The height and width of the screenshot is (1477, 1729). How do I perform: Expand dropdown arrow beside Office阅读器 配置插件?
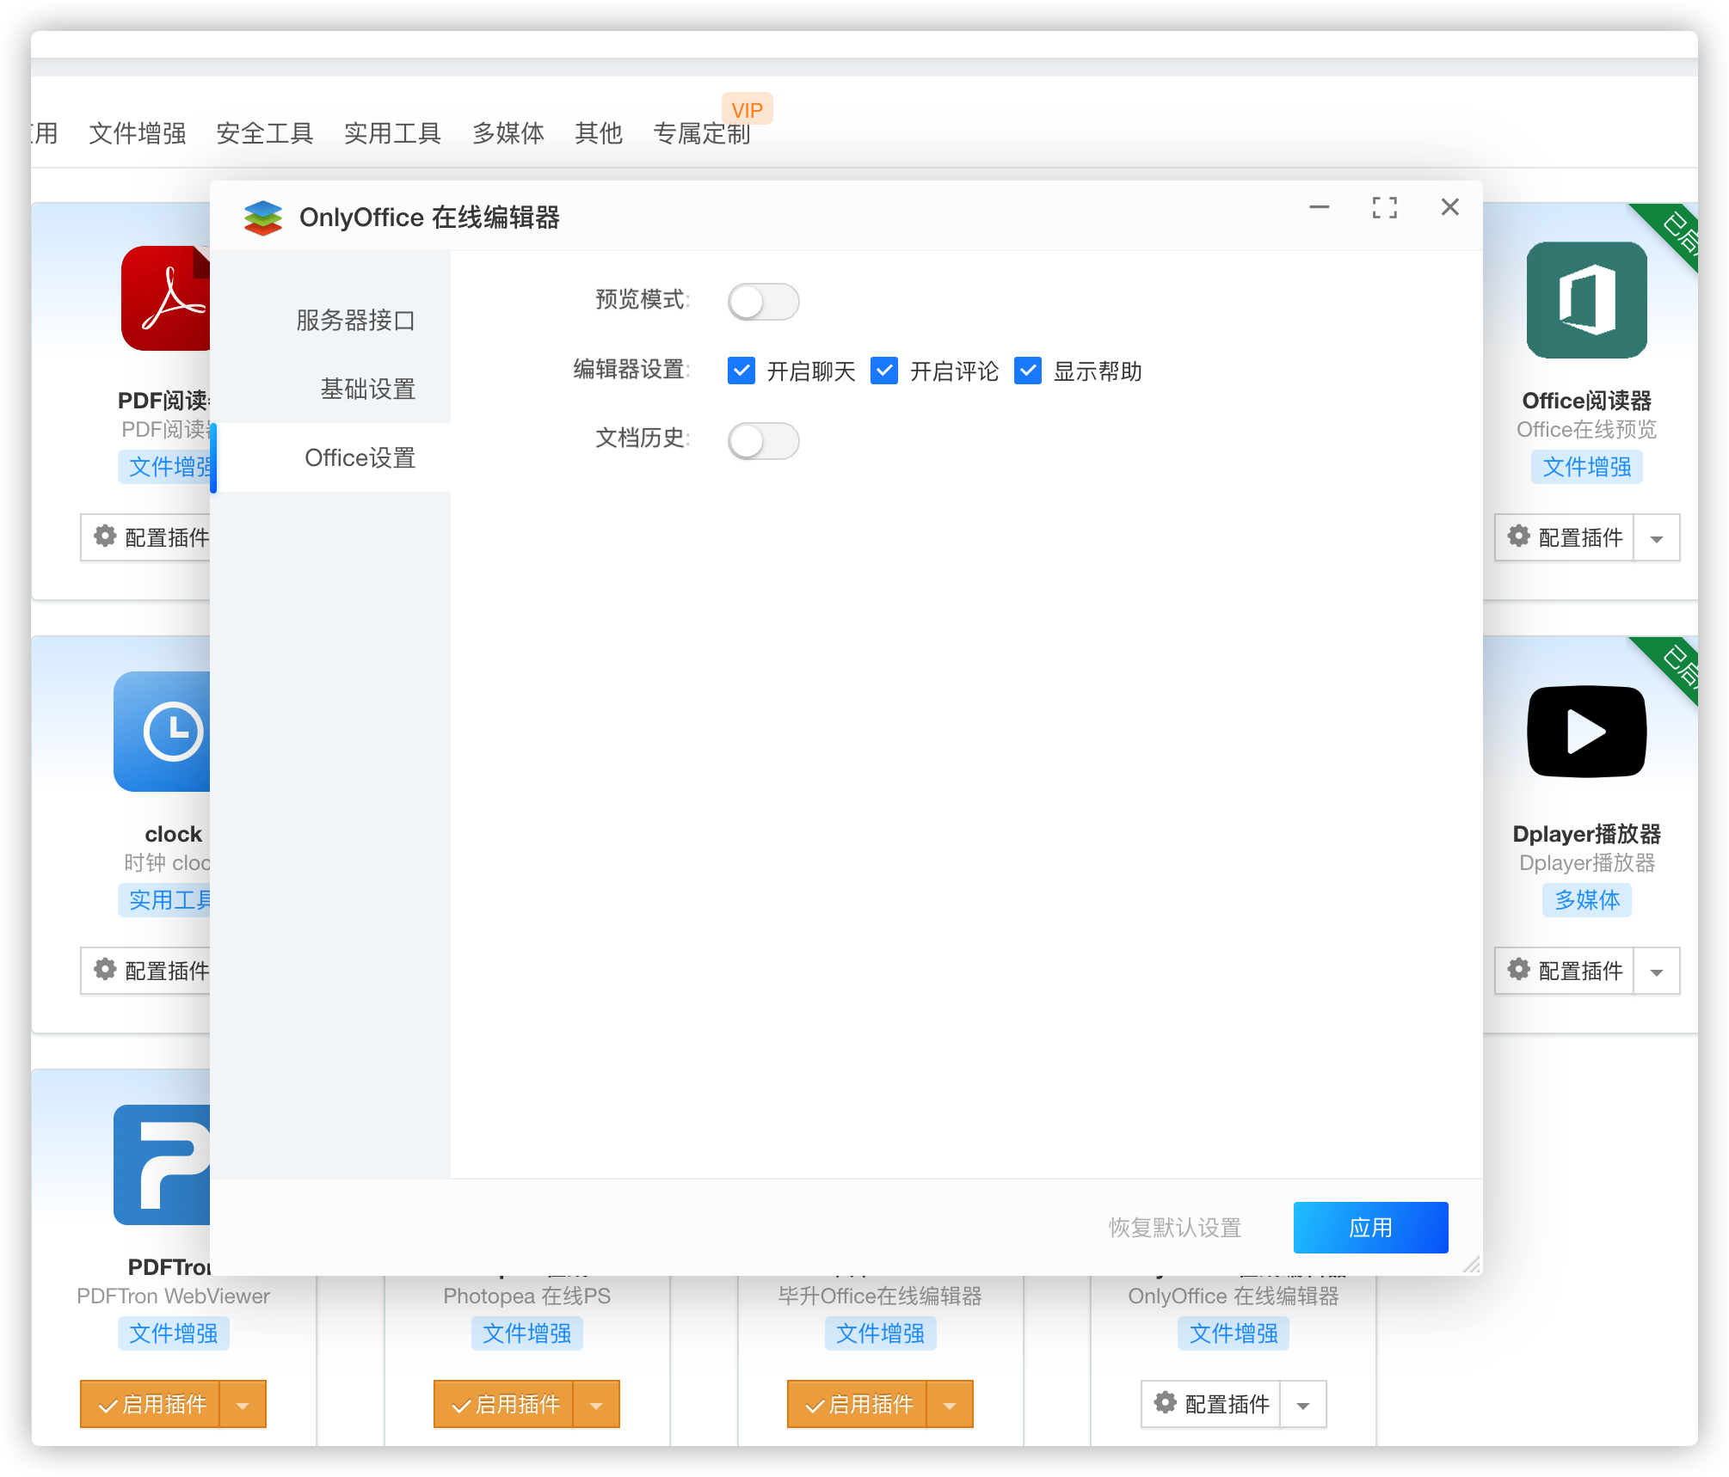[x=1656, y=538]
